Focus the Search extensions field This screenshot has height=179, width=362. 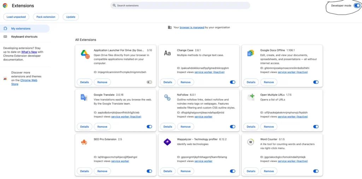(x=180, y=6)
